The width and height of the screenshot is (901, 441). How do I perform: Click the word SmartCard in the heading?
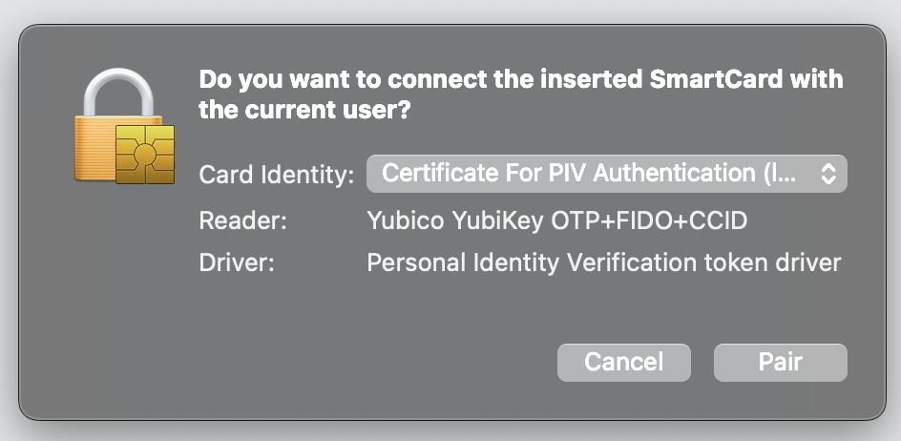click(716, 79)
